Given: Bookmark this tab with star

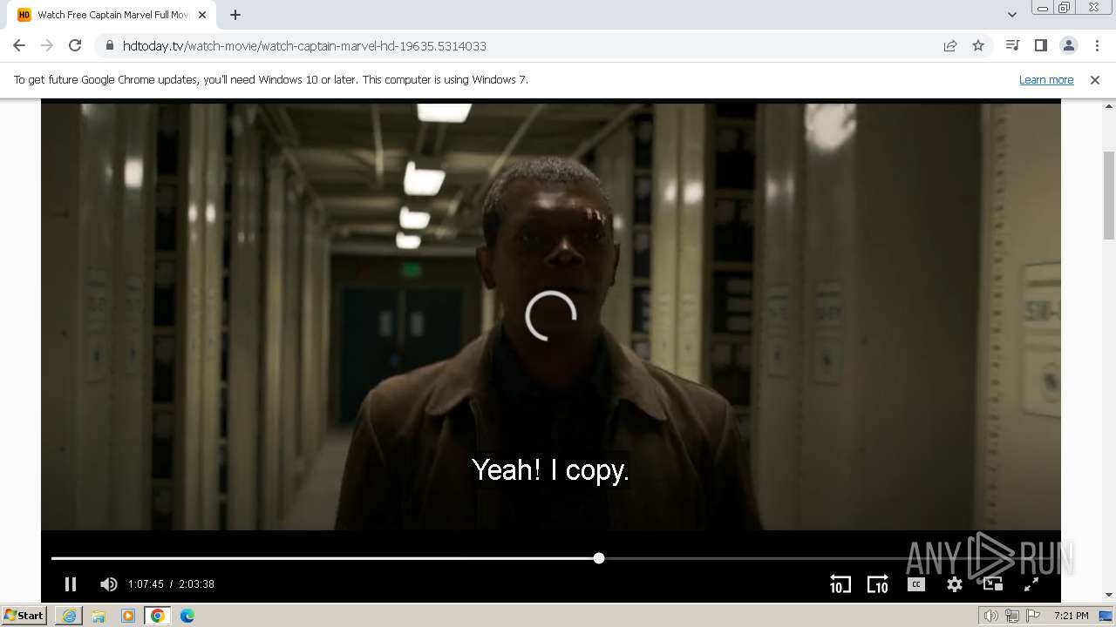Looking at the screenshot, I should coord(978,45).
